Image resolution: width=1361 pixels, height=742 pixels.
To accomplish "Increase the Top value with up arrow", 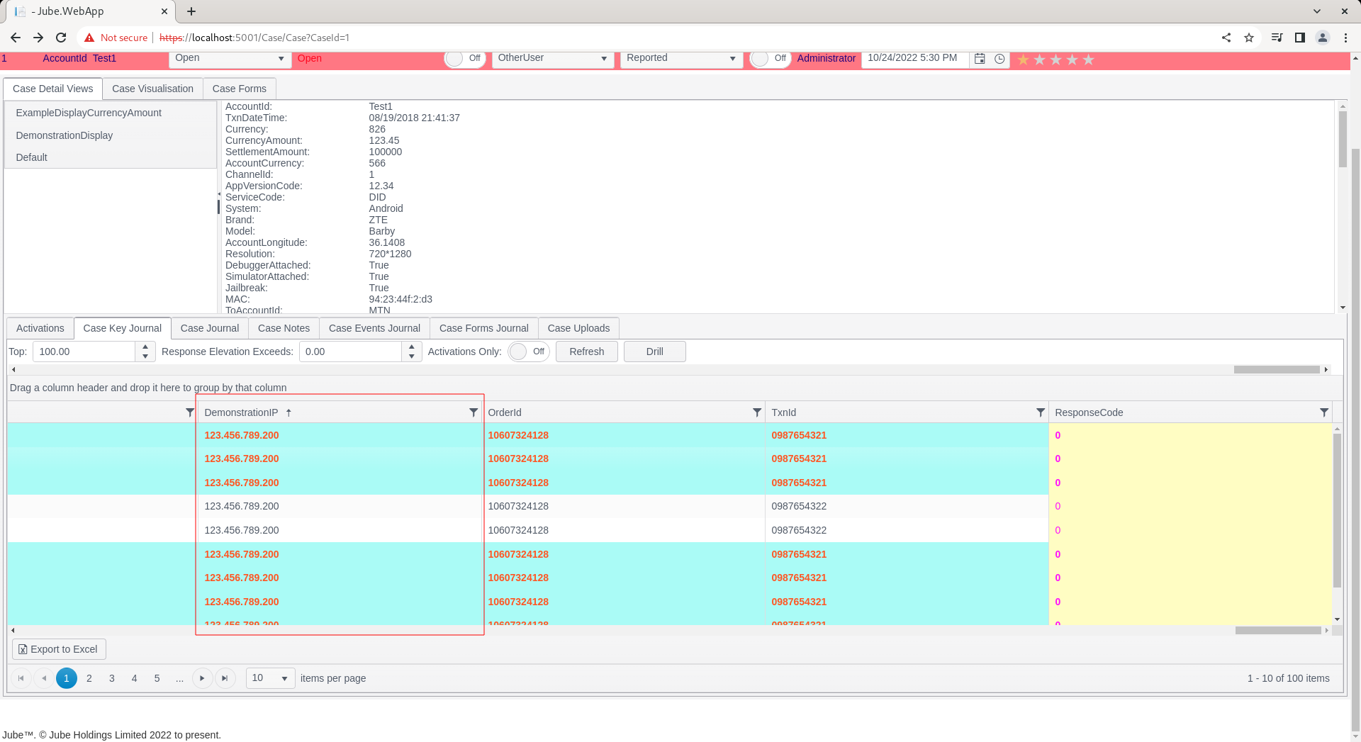I will pyautogui.click(x=145, y=347).
